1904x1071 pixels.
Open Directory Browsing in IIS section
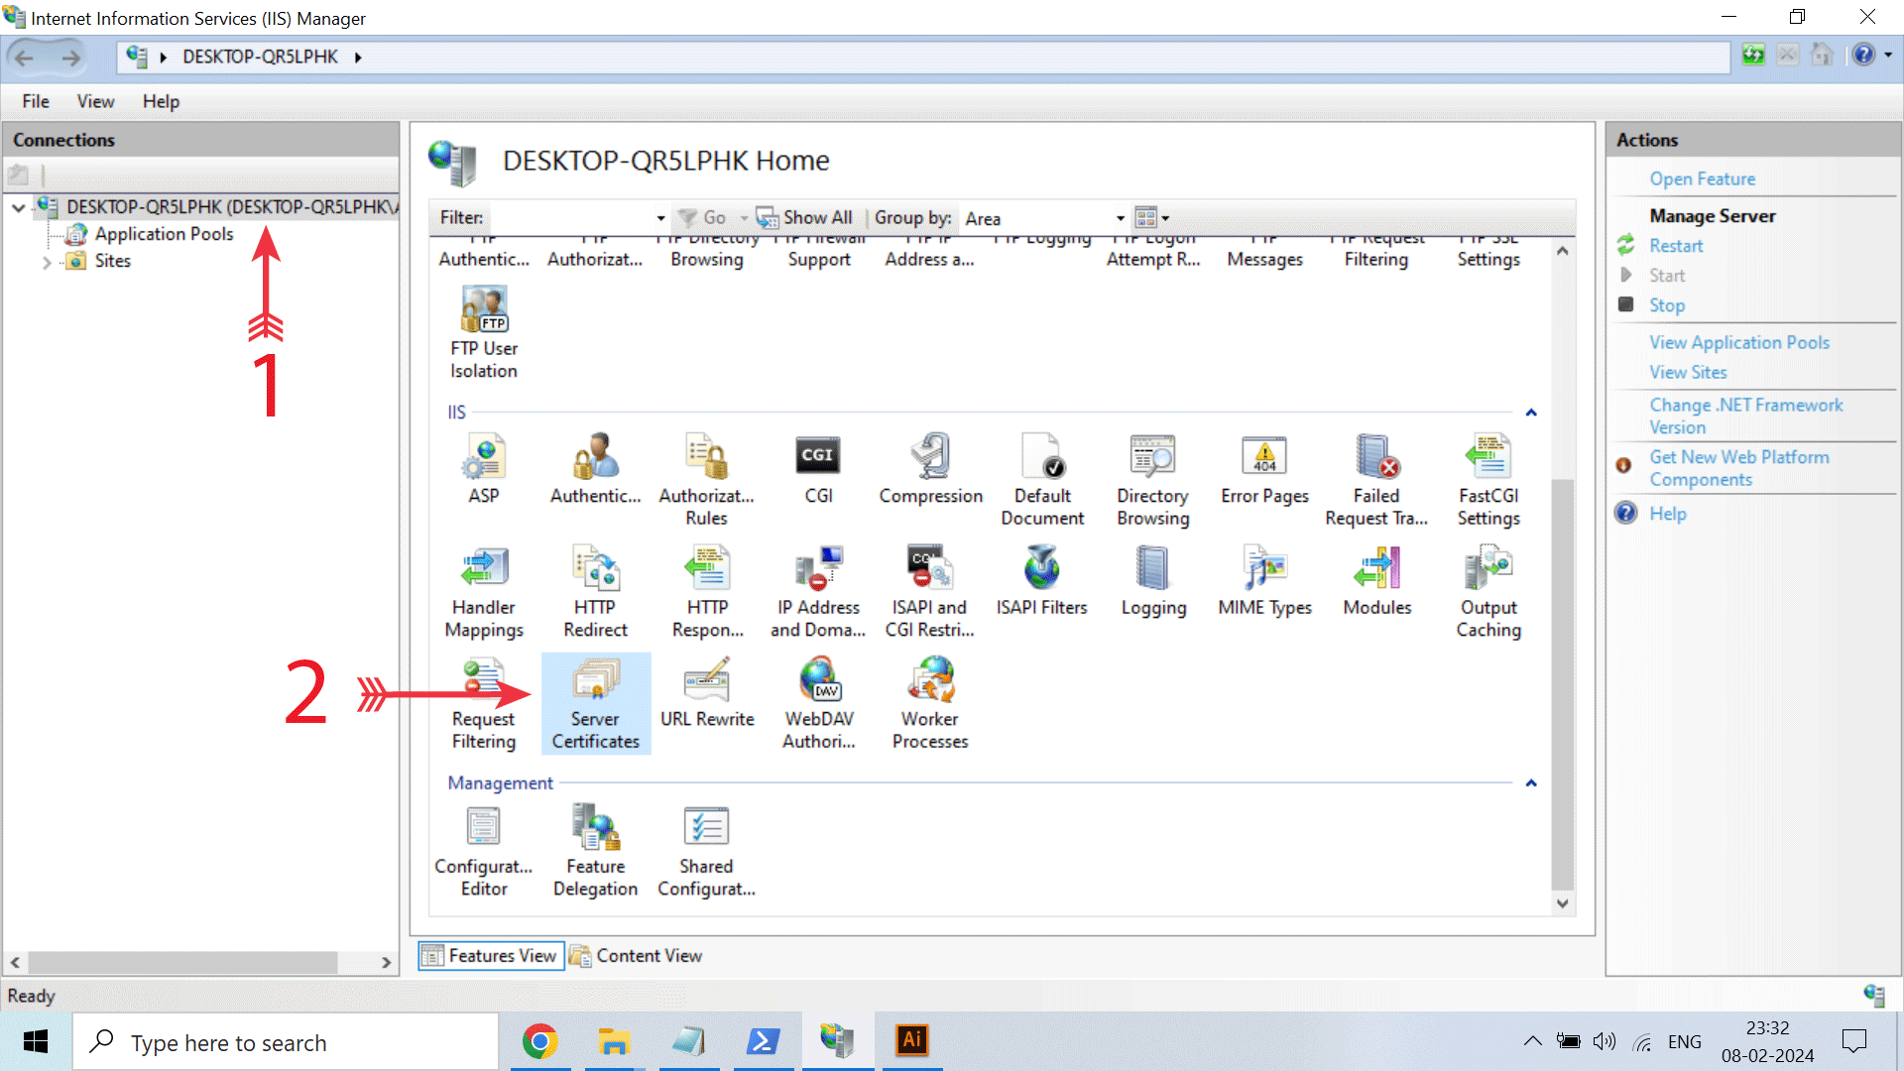point(1153,480)
